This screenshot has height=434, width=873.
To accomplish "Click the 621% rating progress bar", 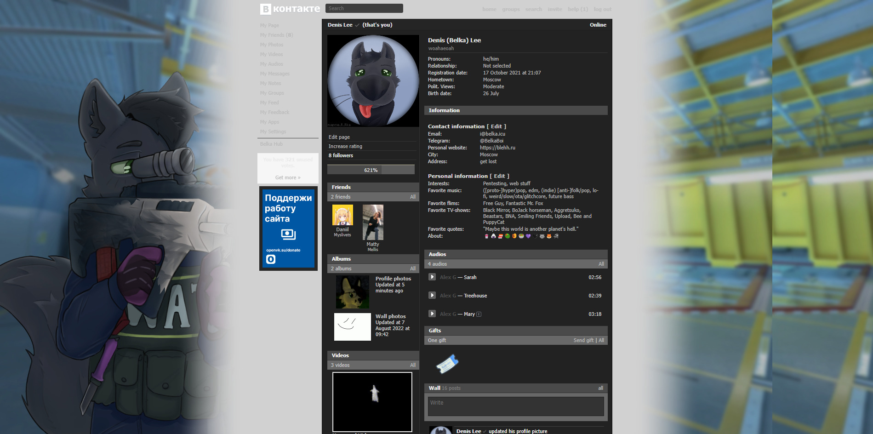I will 371,170.
